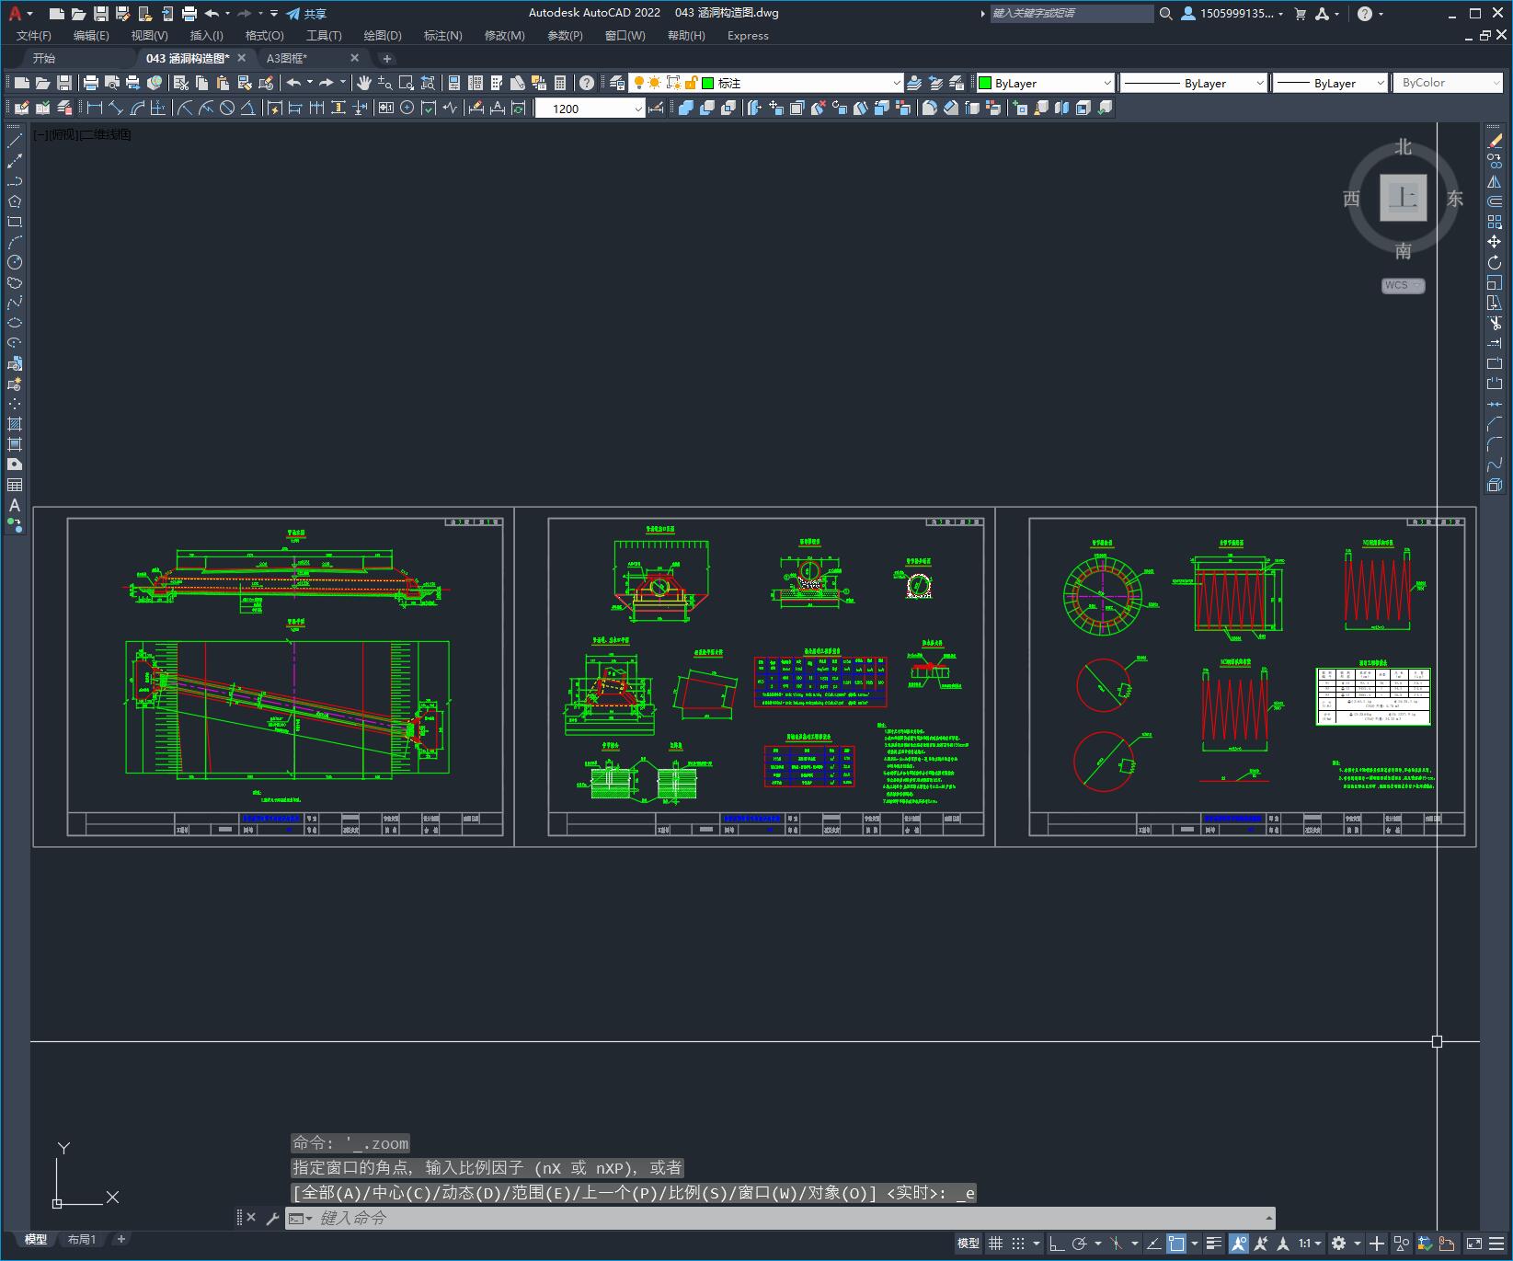Switch to the 布局1 layout tab
1513x1261 pixels.
coord(82,1239)
